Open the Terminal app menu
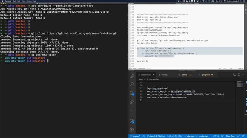Screen dimensions: 247x138 tap(8, 1)
